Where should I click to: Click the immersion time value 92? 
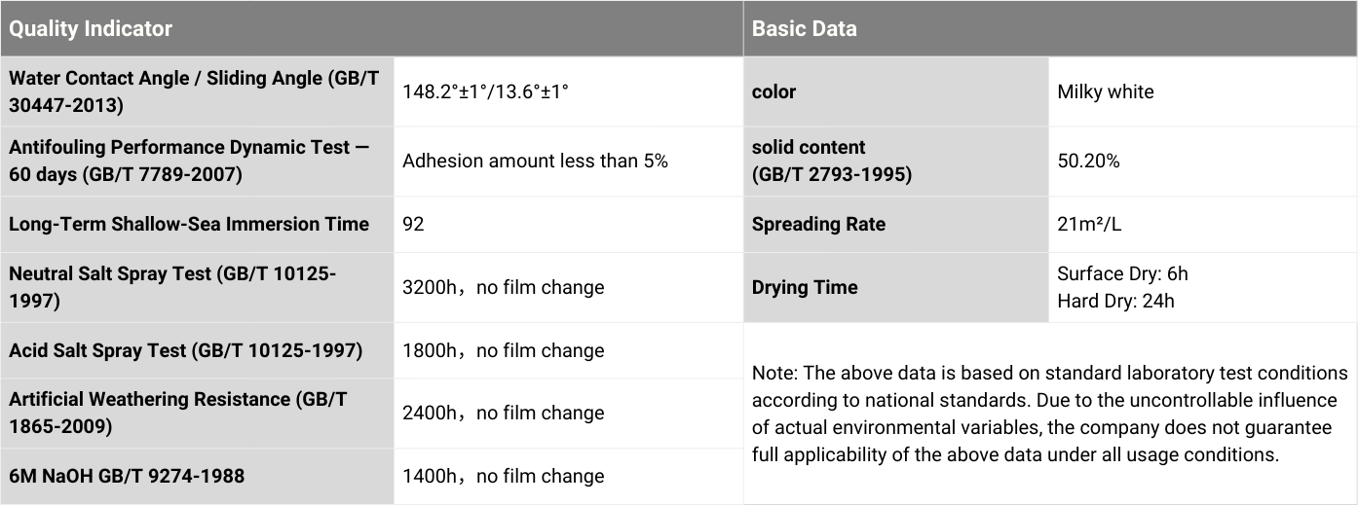(413, 224)
